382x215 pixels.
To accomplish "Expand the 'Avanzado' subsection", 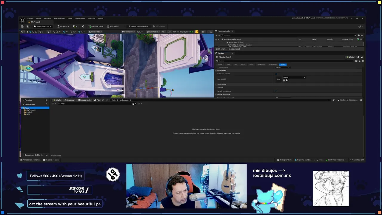I will [x=216, y=87].
